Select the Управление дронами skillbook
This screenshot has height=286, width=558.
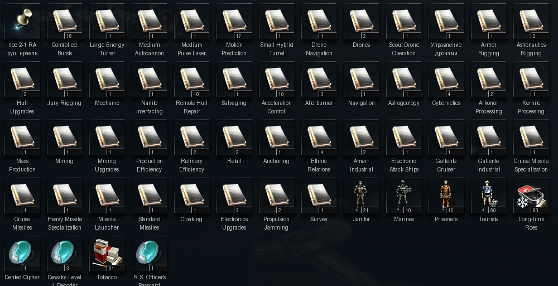tap(446, 21)
